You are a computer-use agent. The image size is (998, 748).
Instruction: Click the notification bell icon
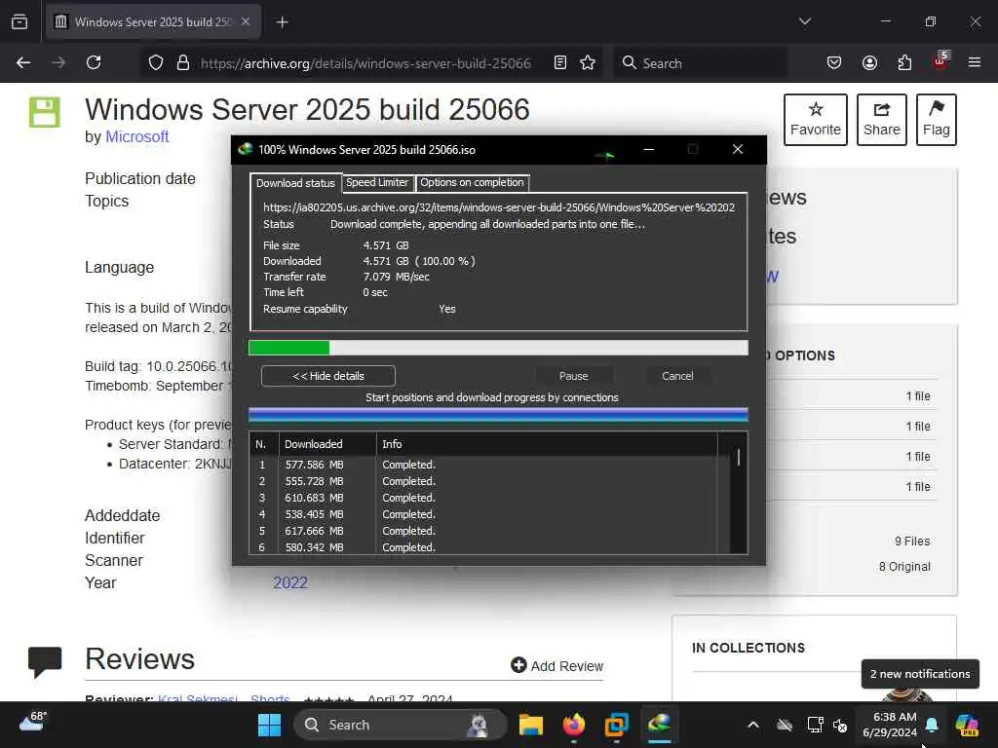(x=932, y=725)
